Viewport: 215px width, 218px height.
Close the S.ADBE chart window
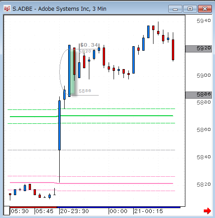click(x=205, y=9)
